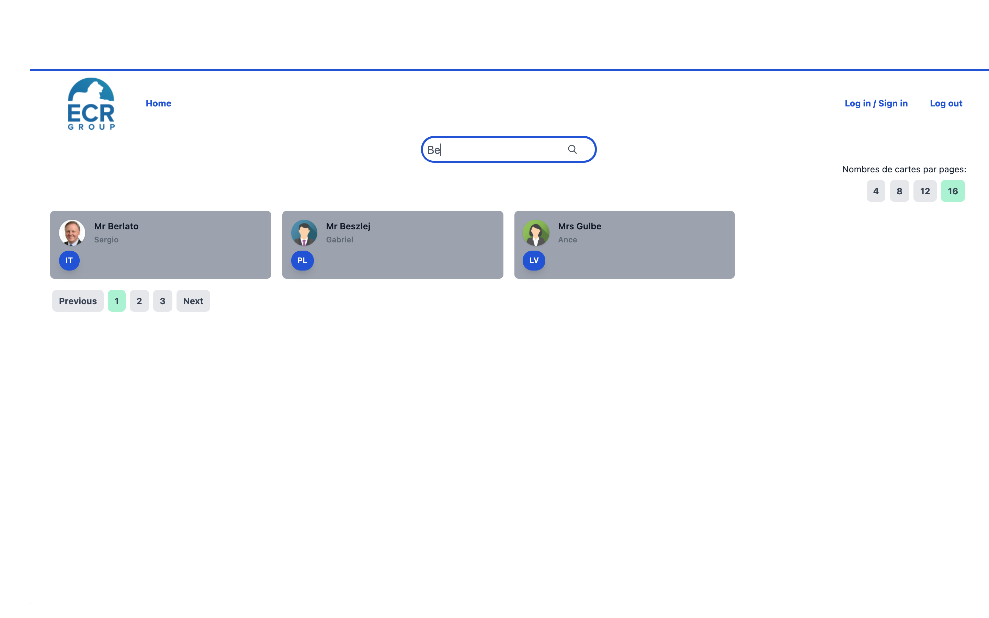This screenshot has height=618, width=989.
Task: Click Sergio Berlato's profile photo
Action: coord(72,232)
